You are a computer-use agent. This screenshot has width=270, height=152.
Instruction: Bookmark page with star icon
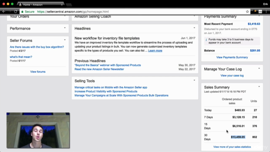point(247,11)
